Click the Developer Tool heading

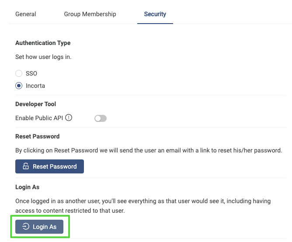coord(36,104)
